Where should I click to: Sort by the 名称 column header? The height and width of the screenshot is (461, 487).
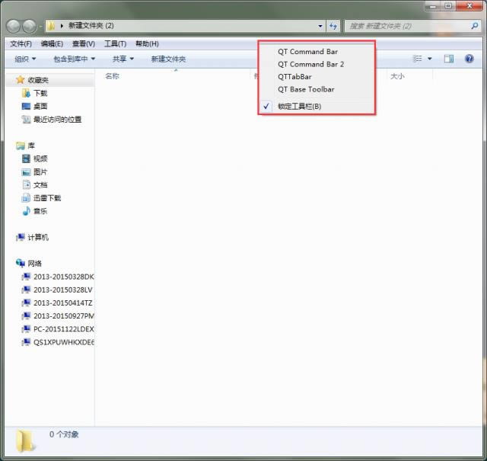tap(112, 76)
